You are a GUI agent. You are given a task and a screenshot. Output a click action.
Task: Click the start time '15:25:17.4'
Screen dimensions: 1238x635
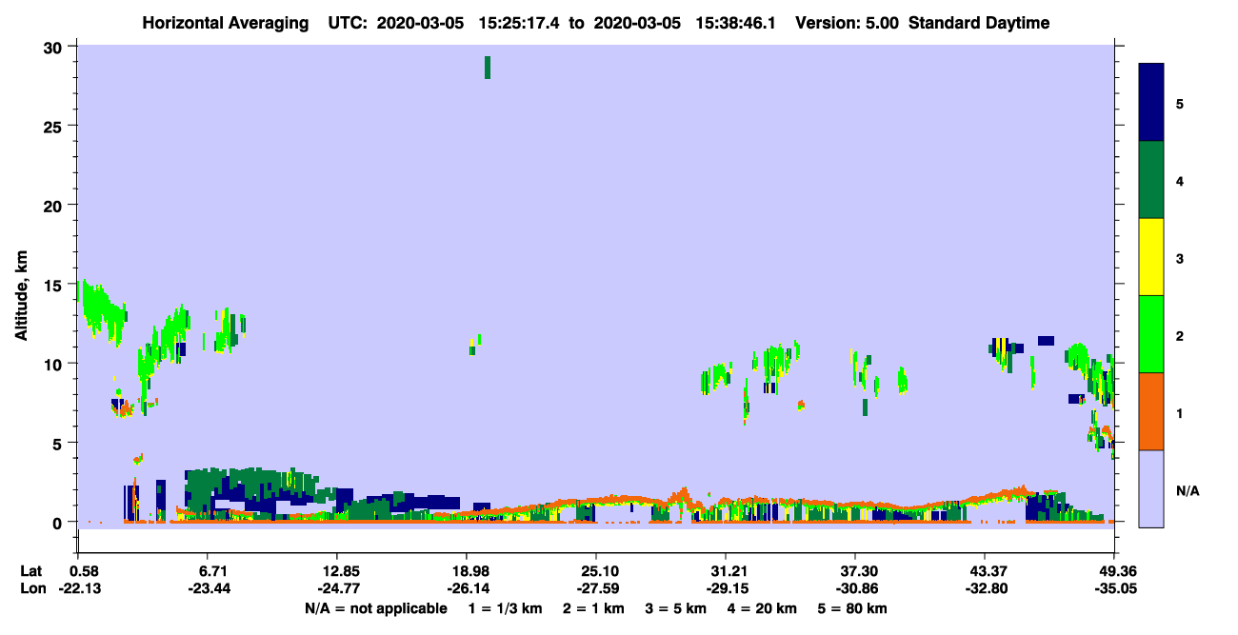(521, 23)
